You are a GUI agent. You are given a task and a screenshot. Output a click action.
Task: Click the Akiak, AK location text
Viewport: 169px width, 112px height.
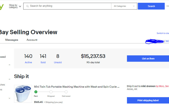pyautogui.click(x=132, y=89)
